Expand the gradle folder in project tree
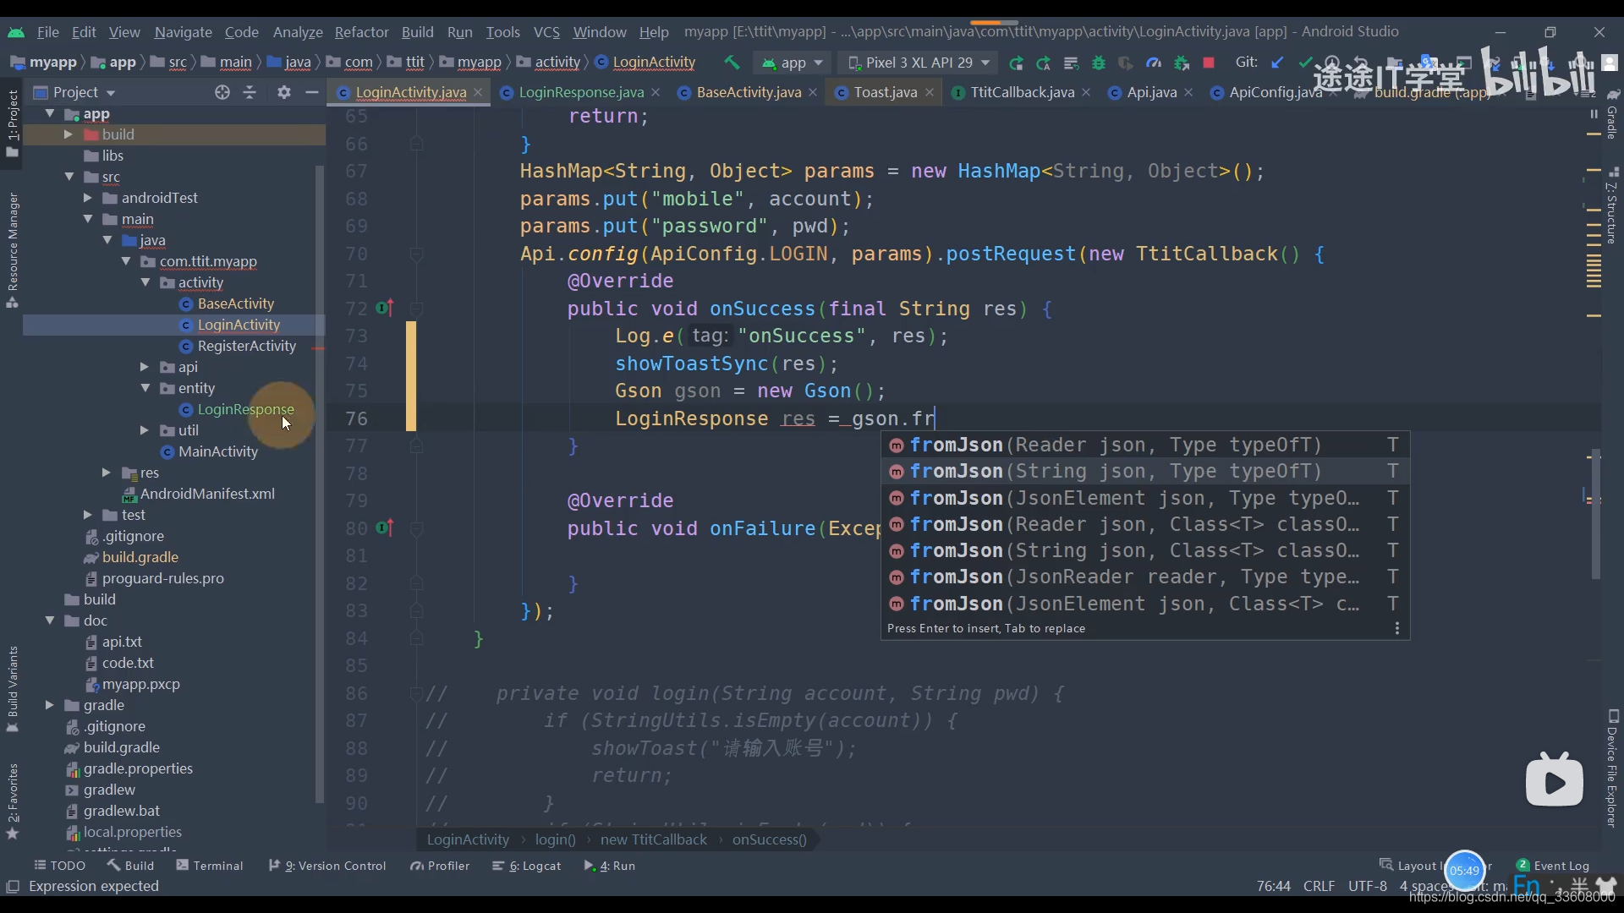The width and height of the screenshot is (1624, 913). tap(49, 705)
